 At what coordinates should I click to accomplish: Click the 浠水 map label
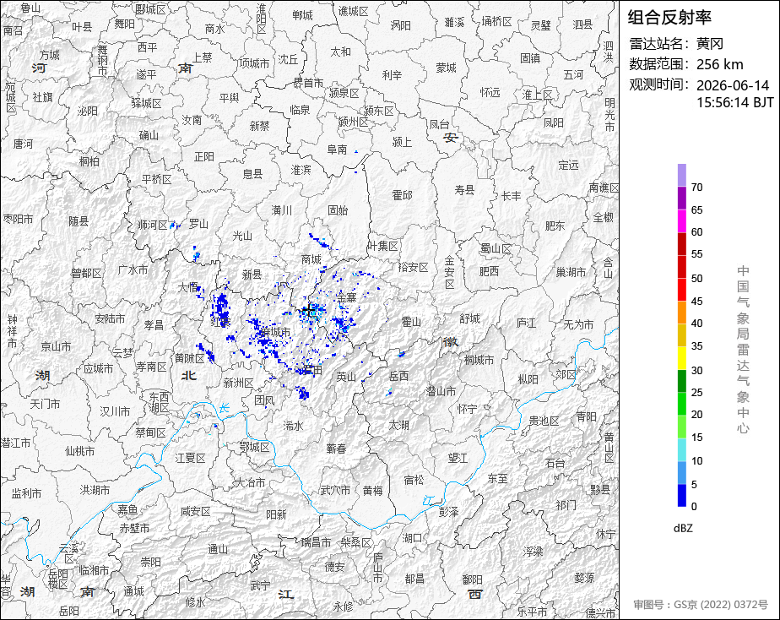(x=293, y=426)
